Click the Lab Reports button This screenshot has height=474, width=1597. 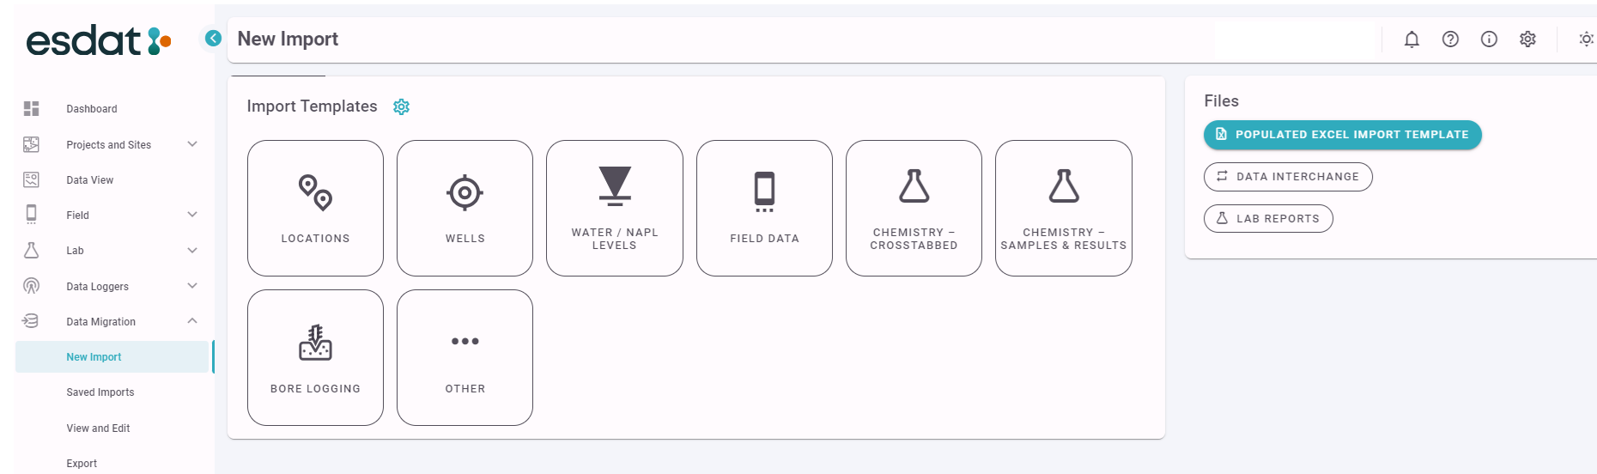[x=1268, y=219]
